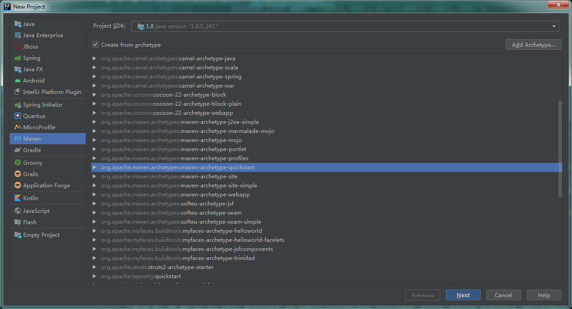
Task: Click the Gradle elephant icon
Action: coord(18,150)
